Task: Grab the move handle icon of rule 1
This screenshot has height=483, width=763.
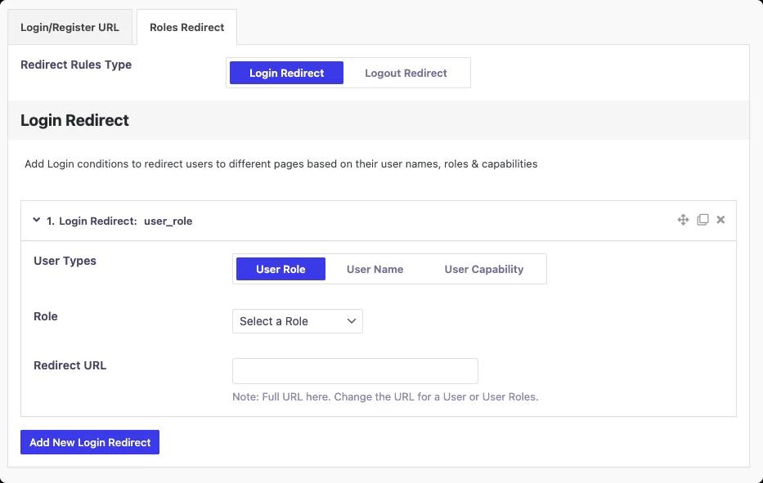Action: [683, 220]
